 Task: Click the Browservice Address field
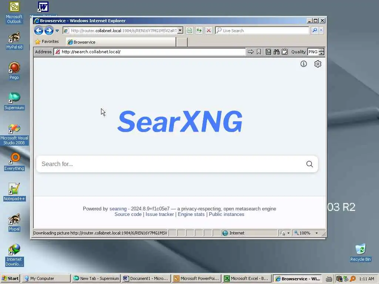coord(150,52)
